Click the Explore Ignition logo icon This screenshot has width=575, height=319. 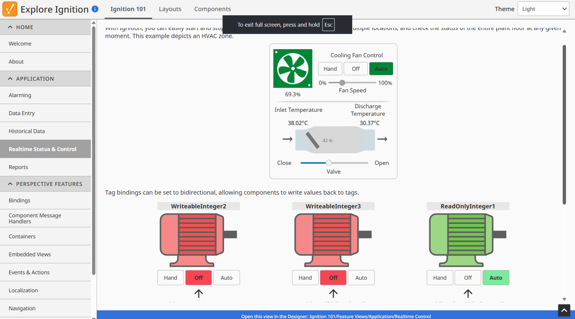tap(10, 9)
